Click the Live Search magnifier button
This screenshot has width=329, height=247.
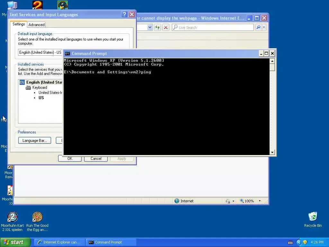click(259, 27)
